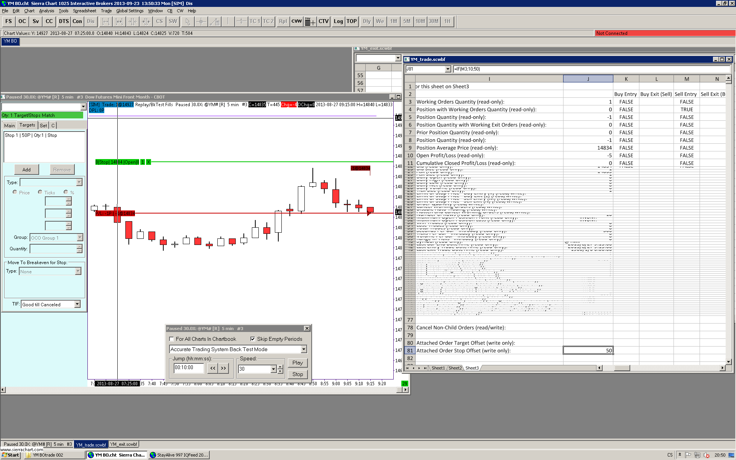Click the TC 1 toolbar button
This screenshot has width=736, height=460.
tap(255, 21)
